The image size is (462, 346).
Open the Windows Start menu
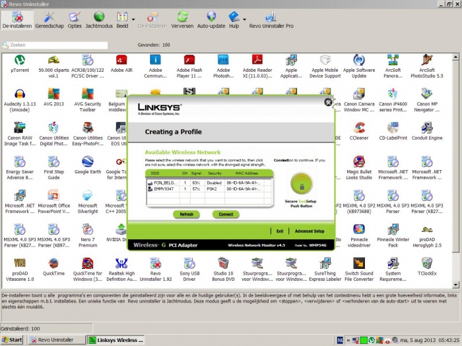tap(12, 340)
